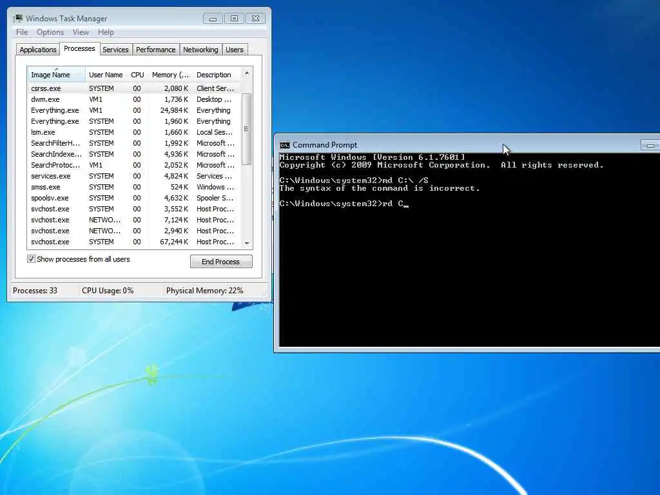Click the Command Prompt window icon
The width and height of the screenshot is (660, 495).
coord(284,145)
